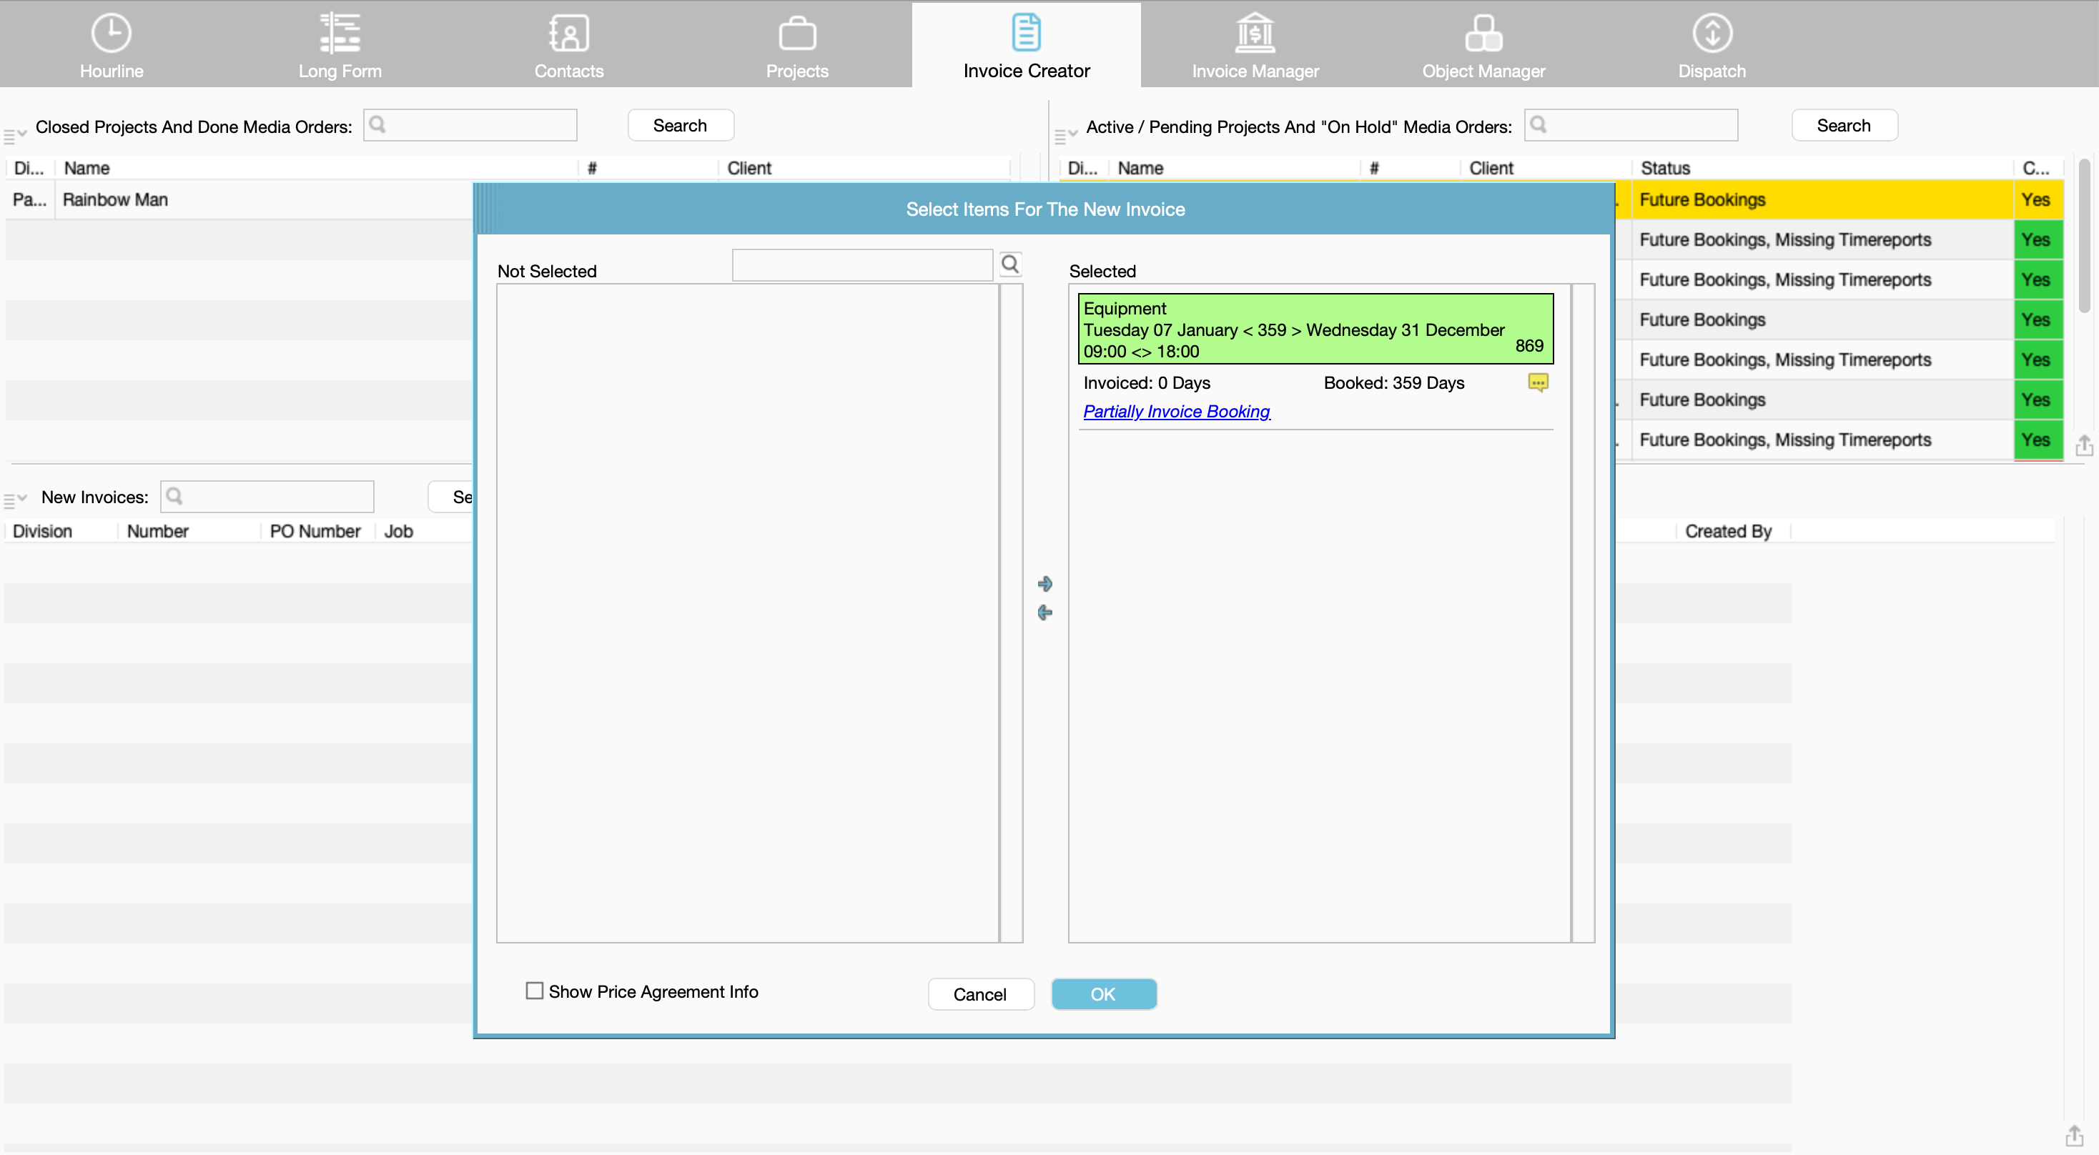Click the left arrow to deselect items
Viewport: 2099px width, 1155px height.
tap(1044, 613)
